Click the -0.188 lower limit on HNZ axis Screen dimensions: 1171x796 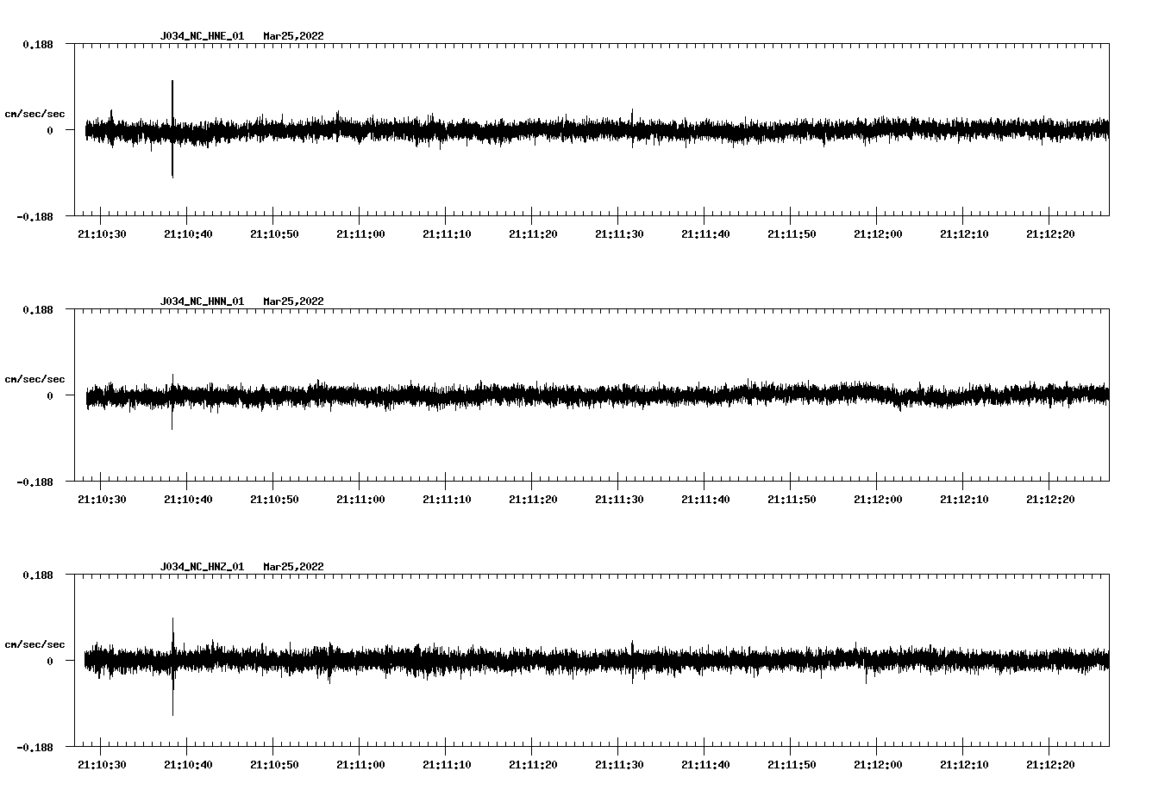tap(34, 748)
